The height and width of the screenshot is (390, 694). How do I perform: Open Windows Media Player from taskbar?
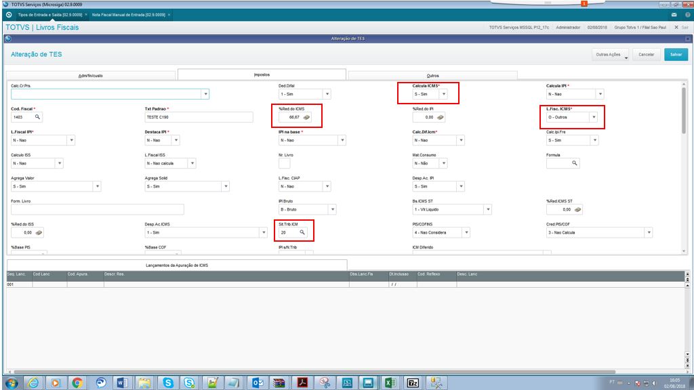pos(56,383)
